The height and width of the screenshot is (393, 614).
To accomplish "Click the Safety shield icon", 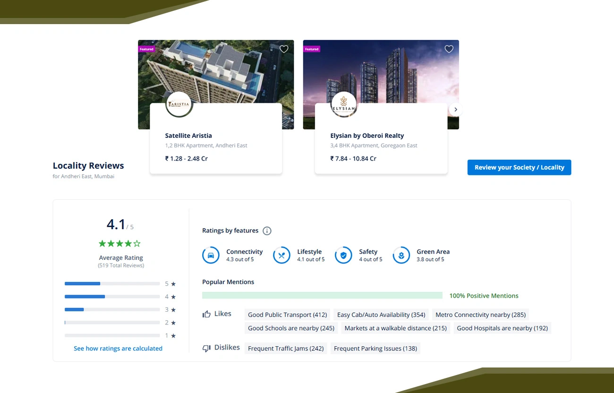I will tap(343, 255).
